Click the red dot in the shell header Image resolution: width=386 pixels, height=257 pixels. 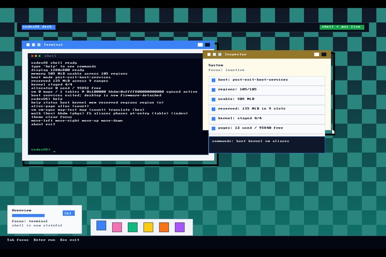click(32, 56)
